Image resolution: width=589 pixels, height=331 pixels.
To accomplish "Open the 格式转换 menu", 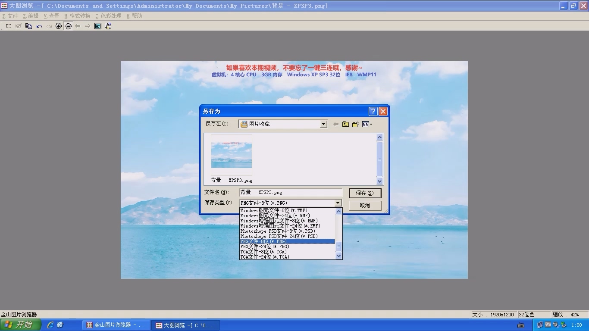I will coord(77,16).
